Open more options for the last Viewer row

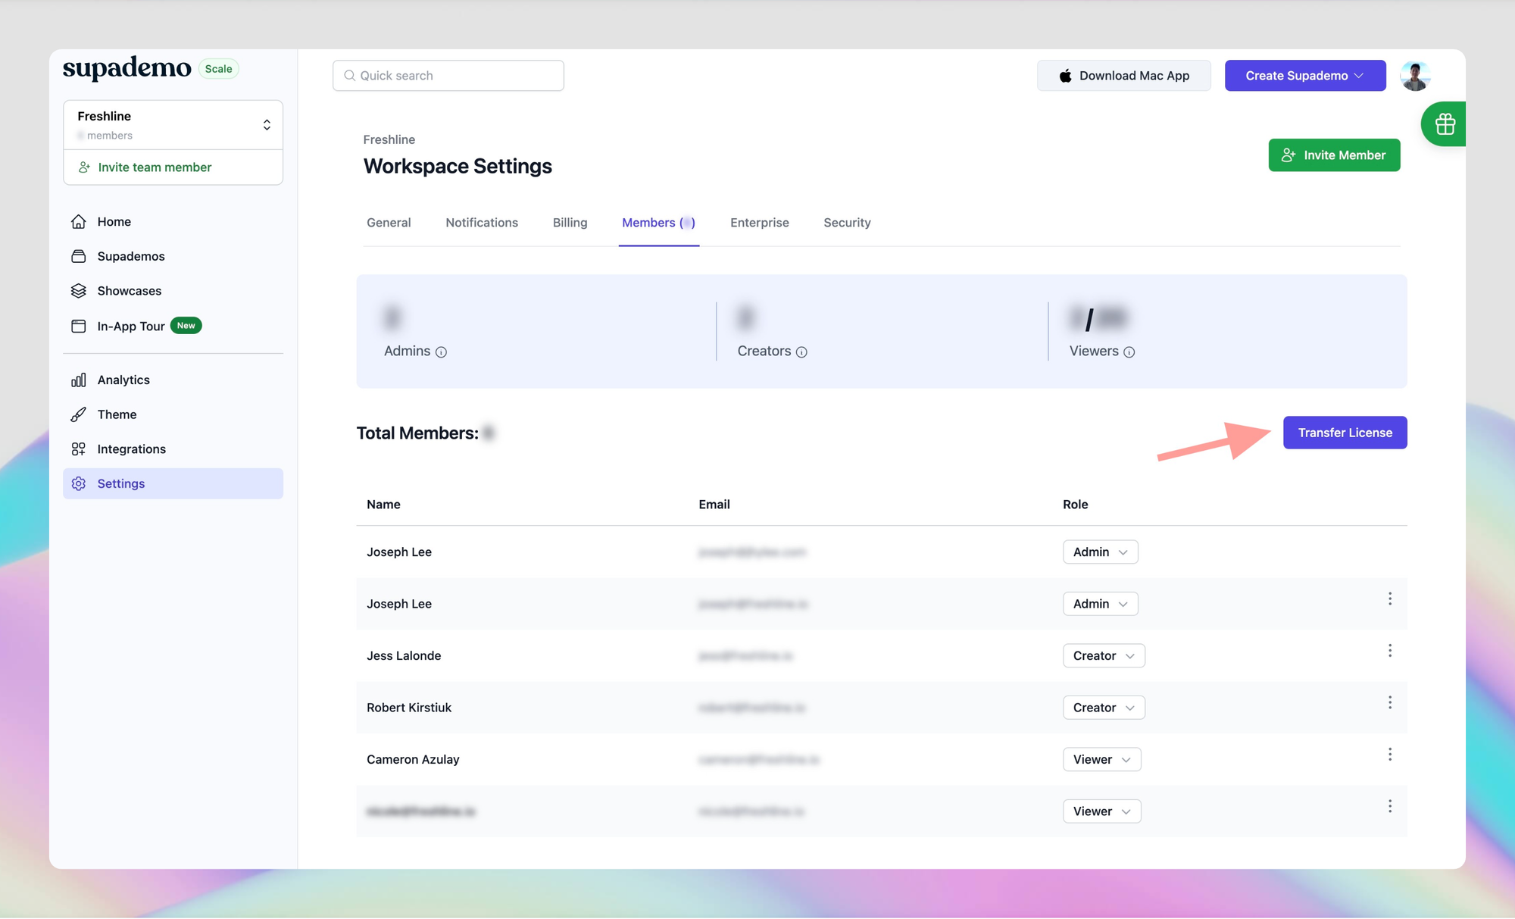1390,806
